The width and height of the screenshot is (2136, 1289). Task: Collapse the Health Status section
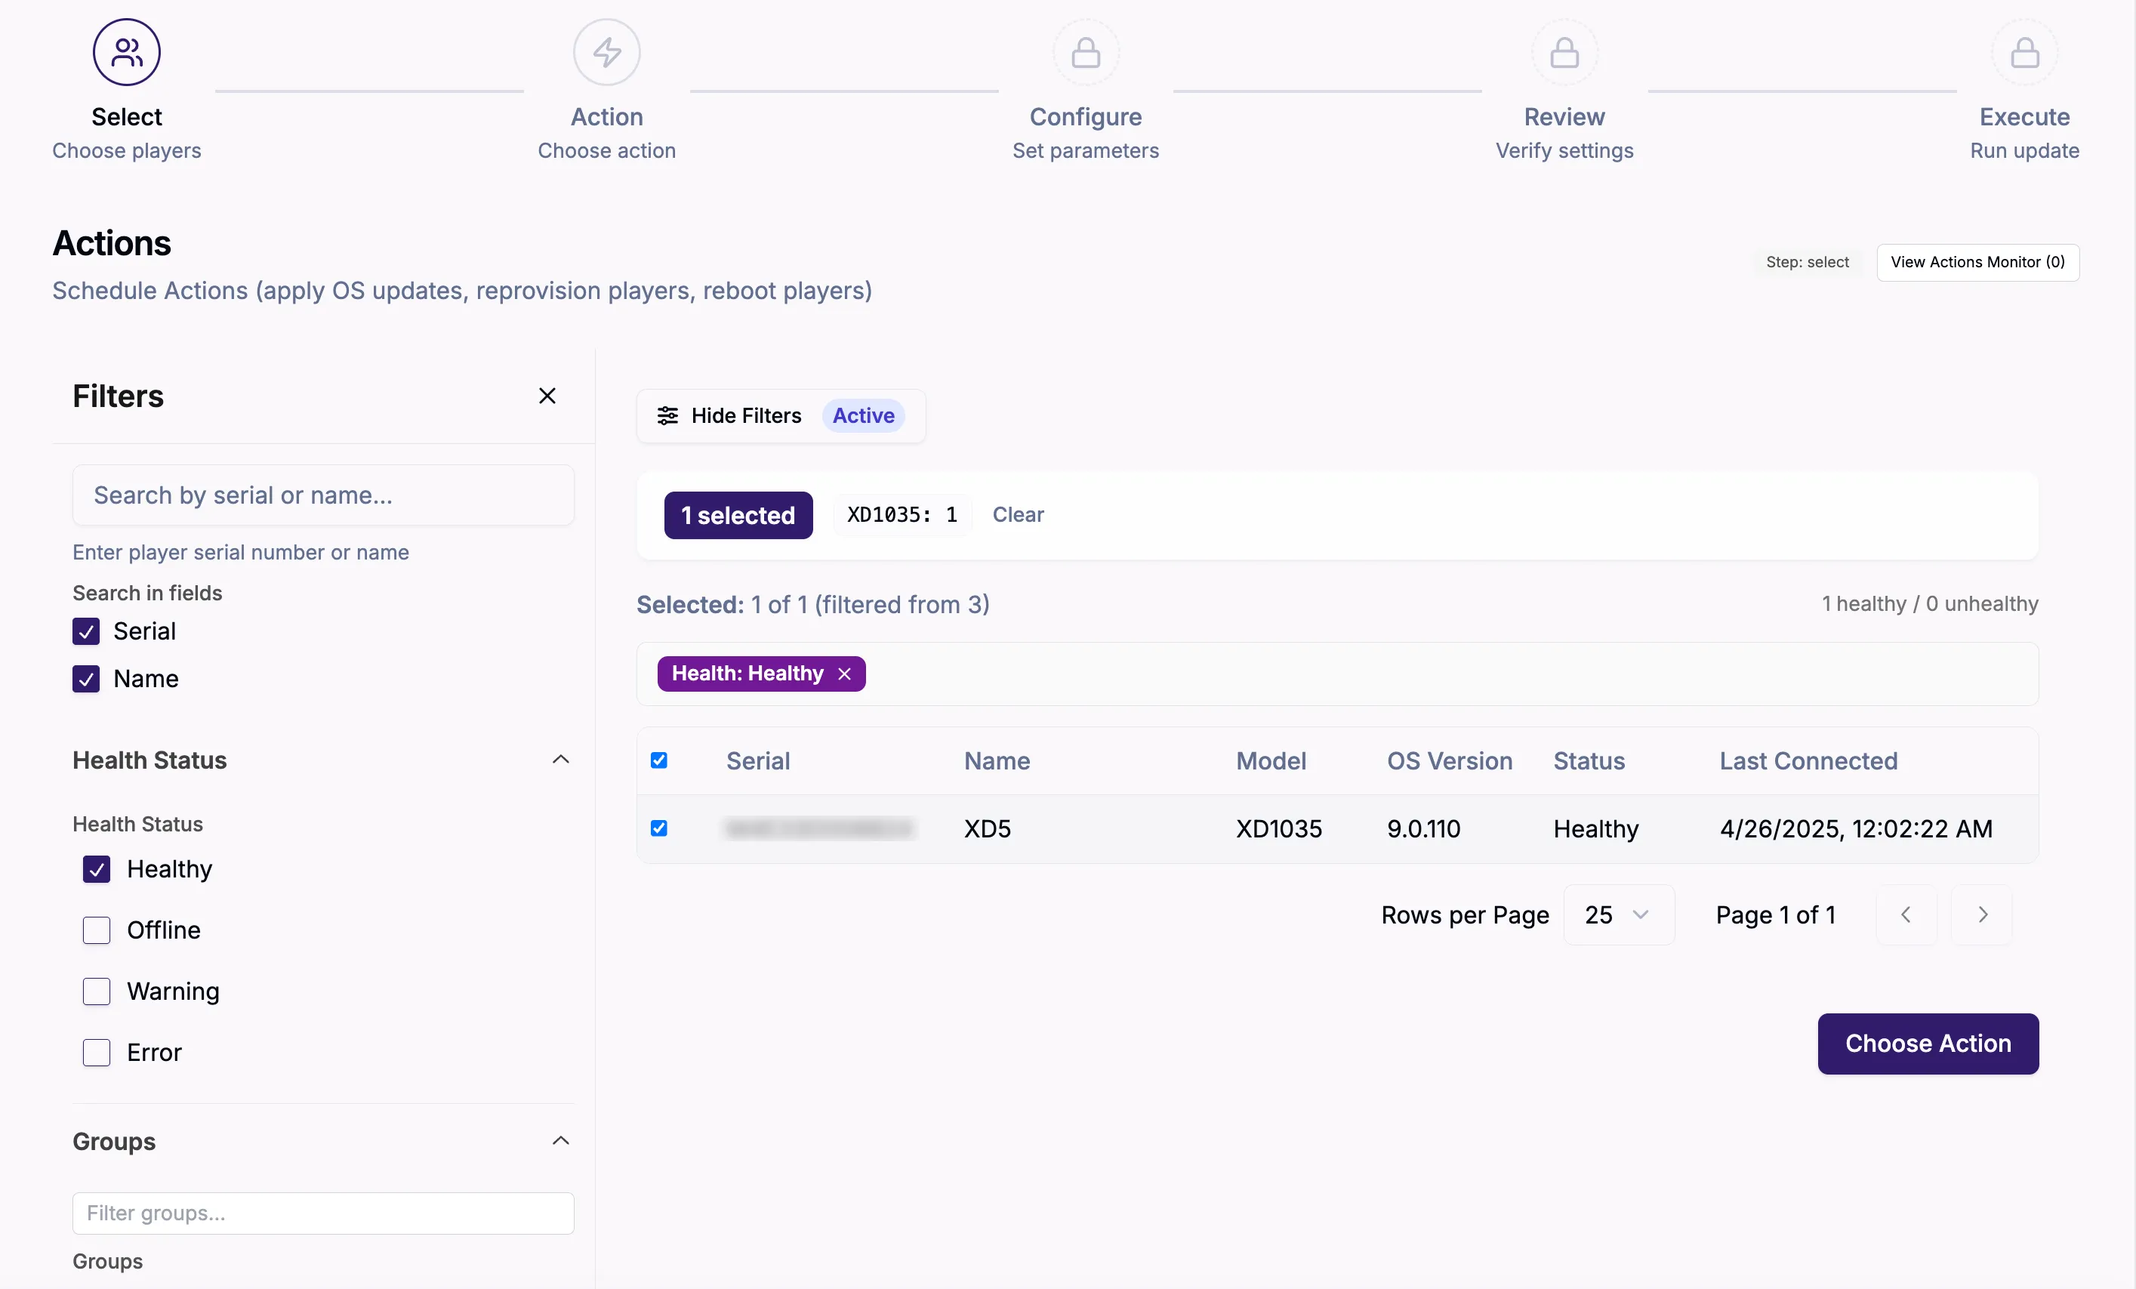(x=561, y=760)
